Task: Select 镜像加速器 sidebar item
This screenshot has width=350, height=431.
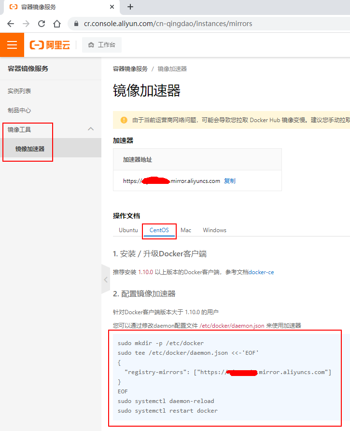Action: [51, 149]
